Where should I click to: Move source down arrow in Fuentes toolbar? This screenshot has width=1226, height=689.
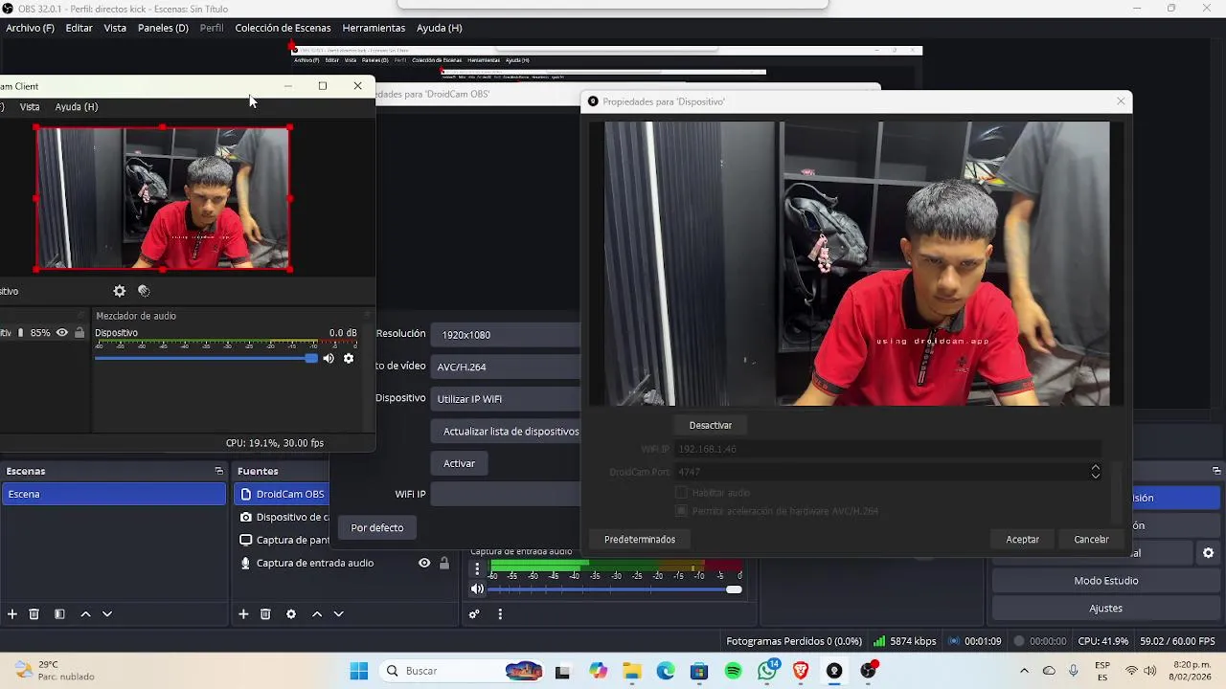tap(338, 614)
